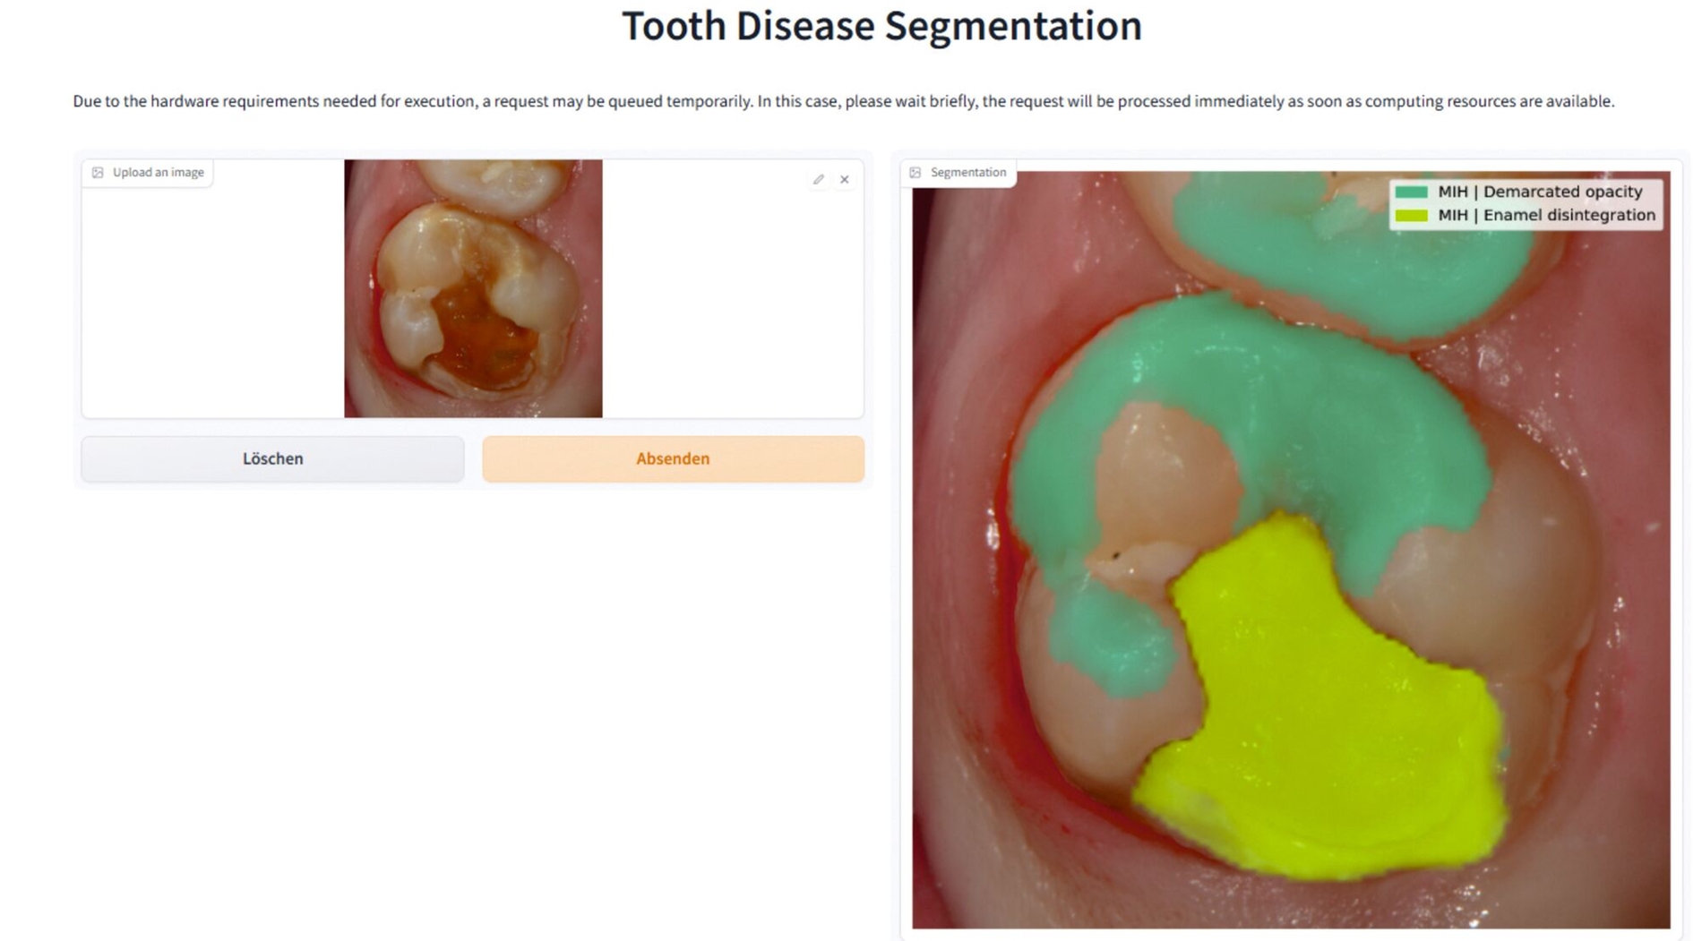
Task: Click 'MIH | Demarcated opacity' legend text
Action: pos(1539,192)
